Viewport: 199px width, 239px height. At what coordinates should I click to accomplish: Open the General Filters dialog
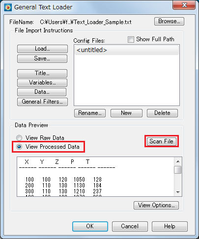pyautogui.click(x=42, y=102)
